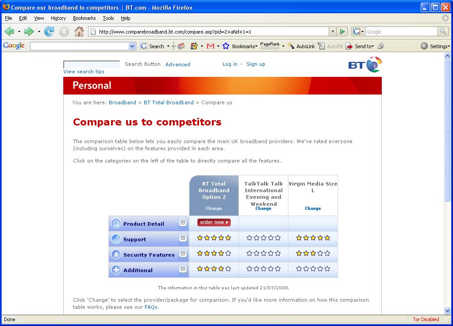
Task: Click the Log in link
Action: click(x=230, y=64)
